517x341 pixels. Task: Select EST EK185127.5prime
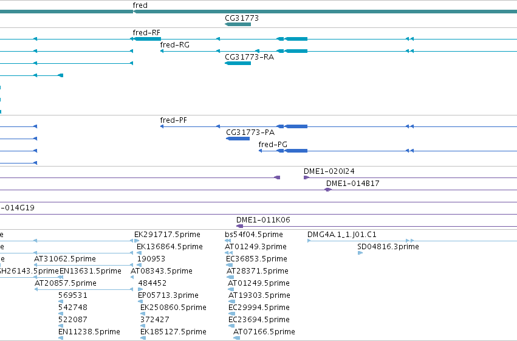click(x=173, y=332)
